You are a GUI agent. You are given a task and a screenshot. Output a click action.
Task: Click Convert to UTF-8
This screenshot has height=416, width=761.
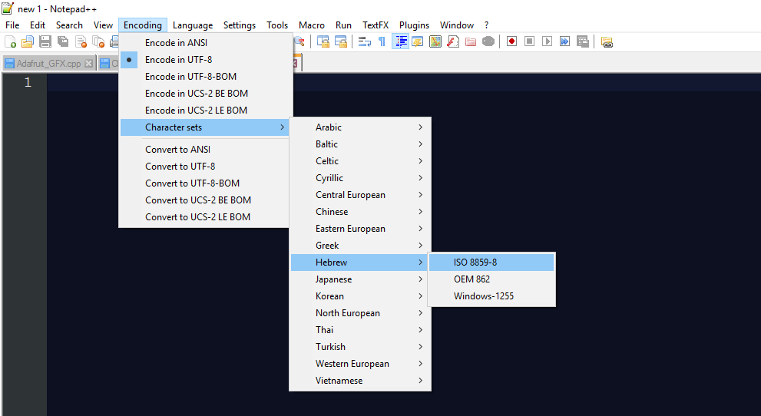coord(205,167)
